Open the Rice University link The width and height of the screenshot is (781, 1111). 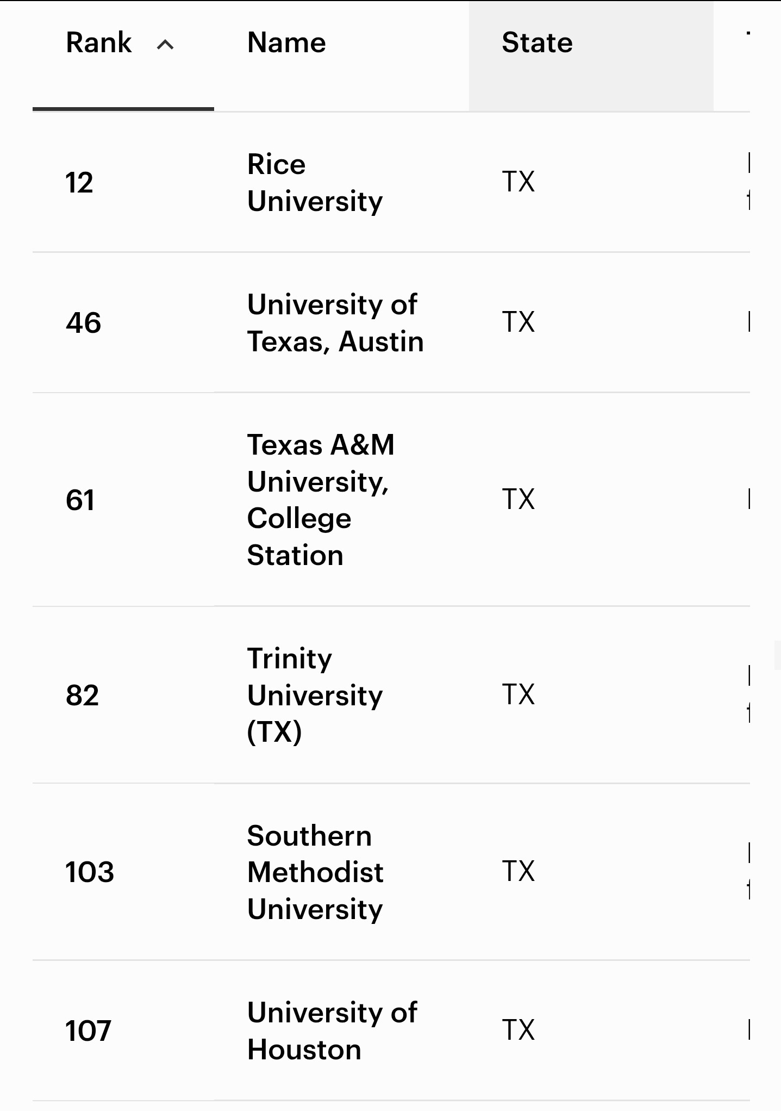coord(315,183)
